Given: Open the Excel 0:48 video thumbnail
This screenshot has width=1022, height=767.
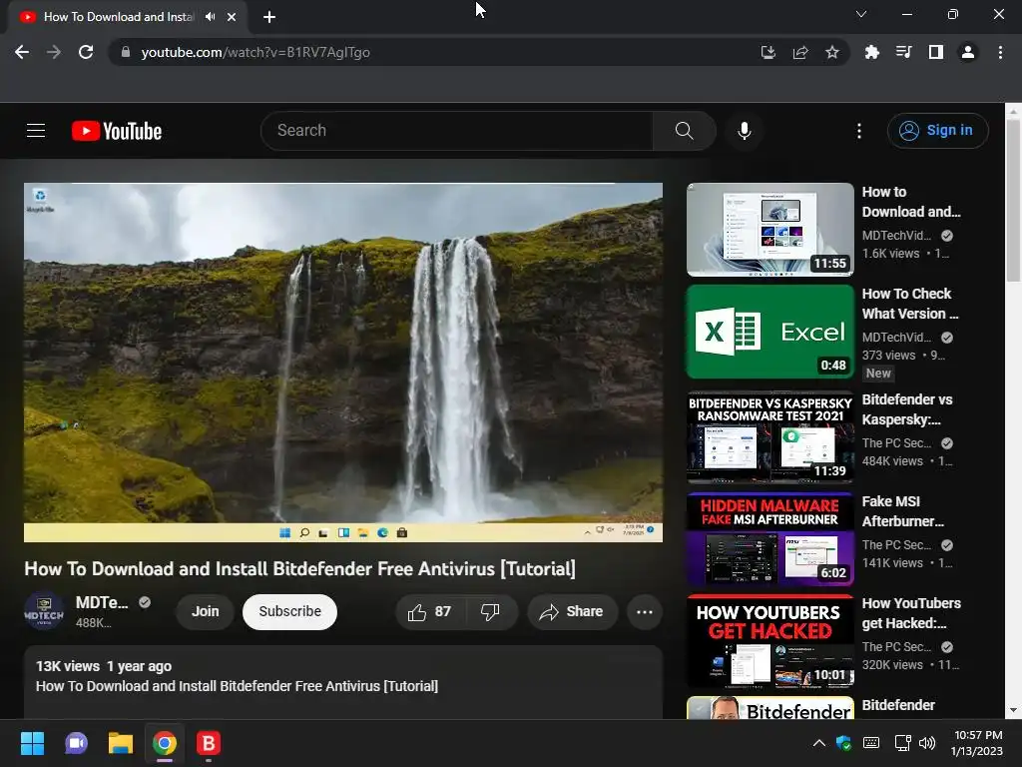Looking at the screenshot, I should (770, 332).
